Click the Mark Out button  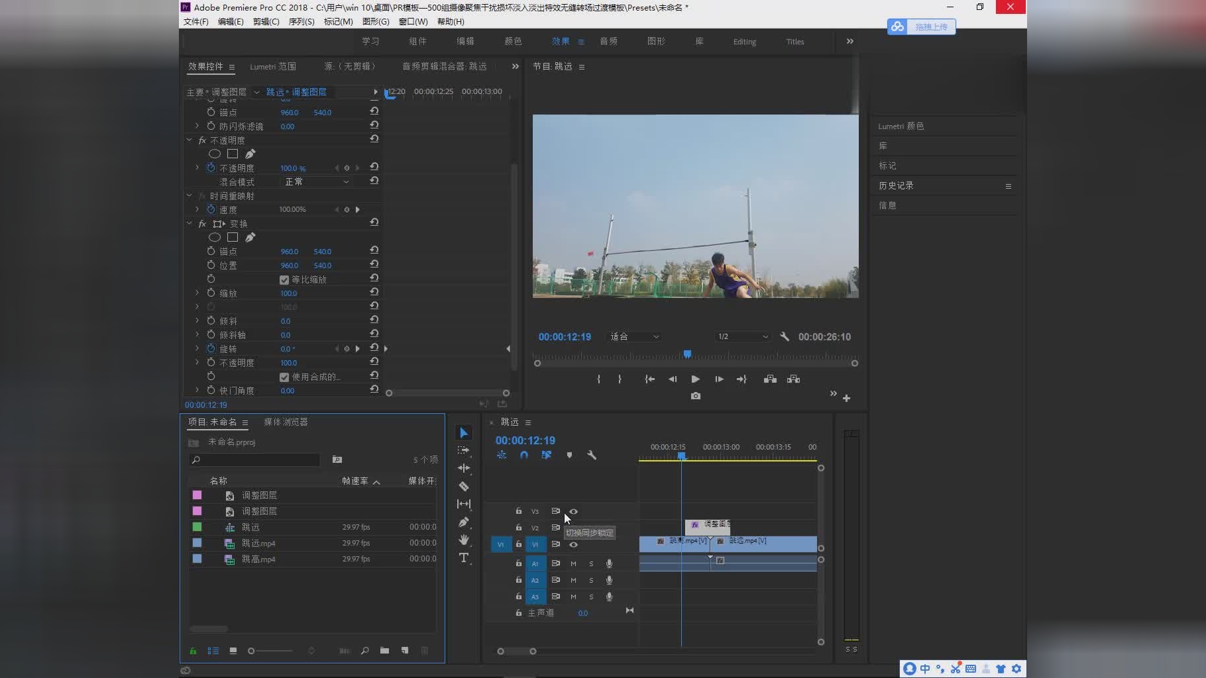pos(620,379)
